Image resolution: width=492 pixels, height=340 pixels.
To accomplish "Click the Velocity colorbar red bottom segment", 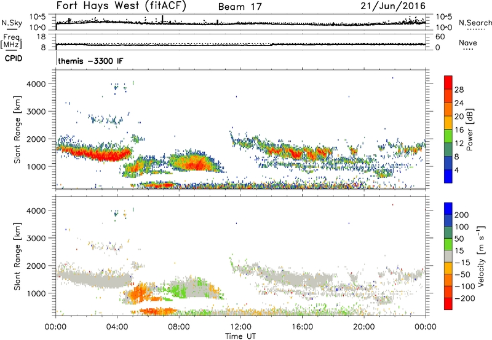I will click(x=448, y=304).
